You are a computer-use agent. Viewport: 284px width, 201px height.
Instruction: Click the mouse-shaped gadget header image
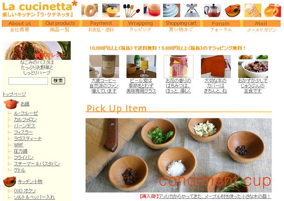pos(192,10)
